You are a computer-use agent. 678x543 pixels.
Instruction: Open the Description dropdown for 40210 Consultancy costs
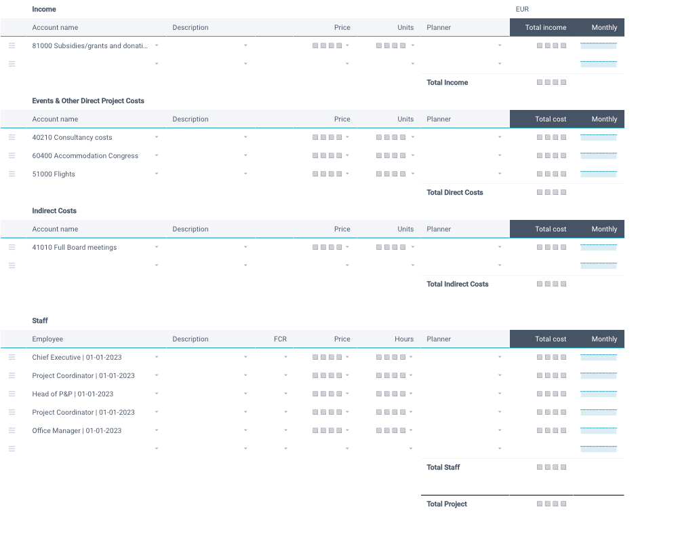click(245, 136)
